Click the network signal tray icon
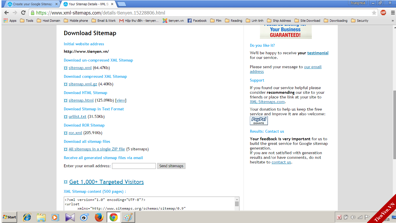The image size is (396, 223). [x=360, y=217]
